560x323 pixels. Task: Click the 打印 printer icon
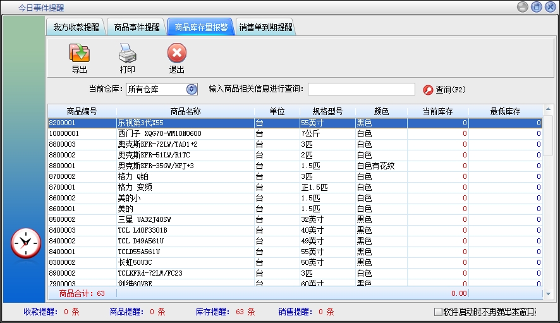coord(127,52)
